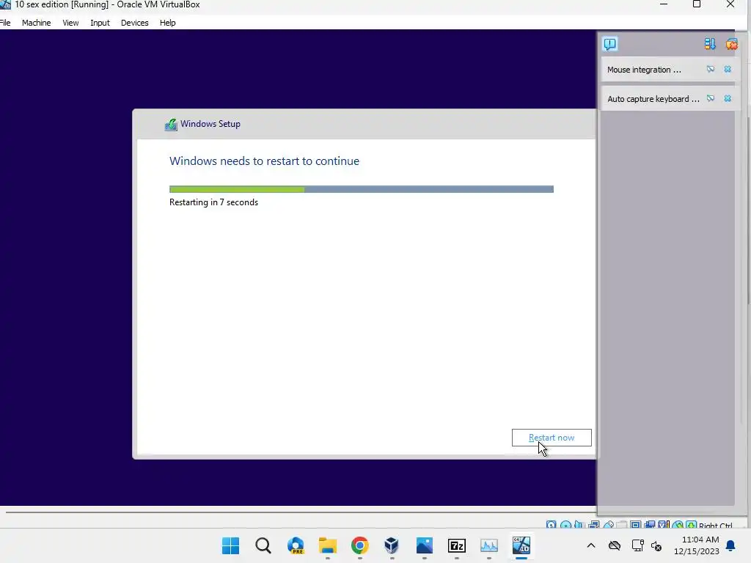Open VirtualBox Manager from the taskbar
The image size is (751, 563).
(x=392, y=545)
